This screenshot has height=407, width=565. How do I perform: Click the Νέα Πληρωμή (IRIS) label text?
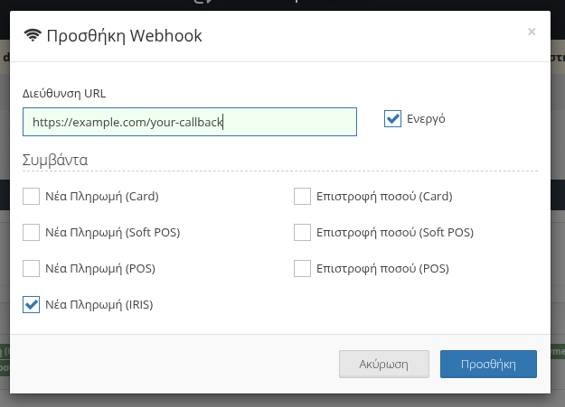click(x=99, y=304)
